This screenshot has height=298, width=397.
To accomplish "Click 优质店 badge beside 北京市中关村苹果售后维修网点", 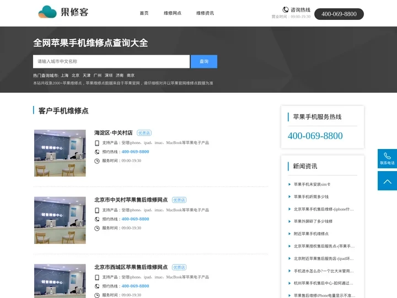I will click(179, 200).
